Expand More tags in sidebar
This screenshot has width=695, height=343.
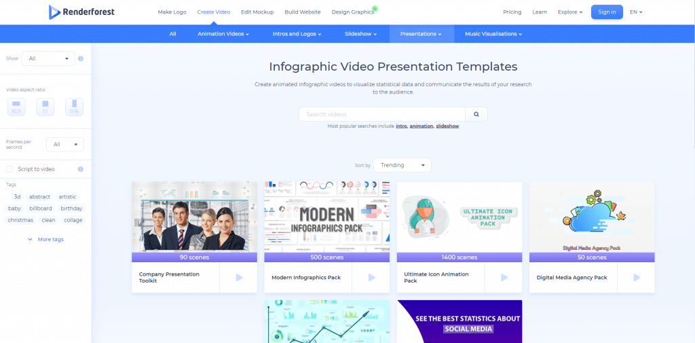(x=45, y=239)
